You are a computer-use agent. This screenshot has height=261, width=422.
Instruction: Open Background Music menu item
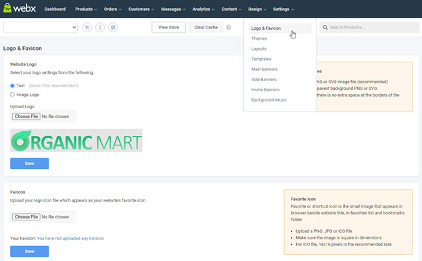pos(269,100)
